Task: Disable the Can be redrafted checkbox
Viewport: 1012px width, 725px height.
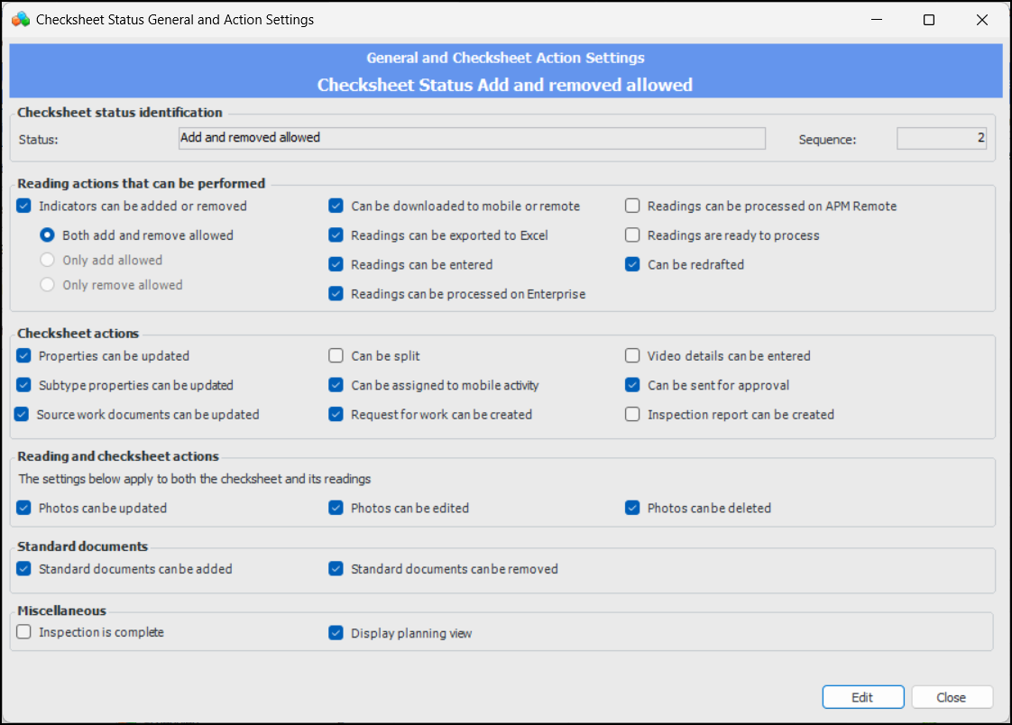Action: (632, 265)
